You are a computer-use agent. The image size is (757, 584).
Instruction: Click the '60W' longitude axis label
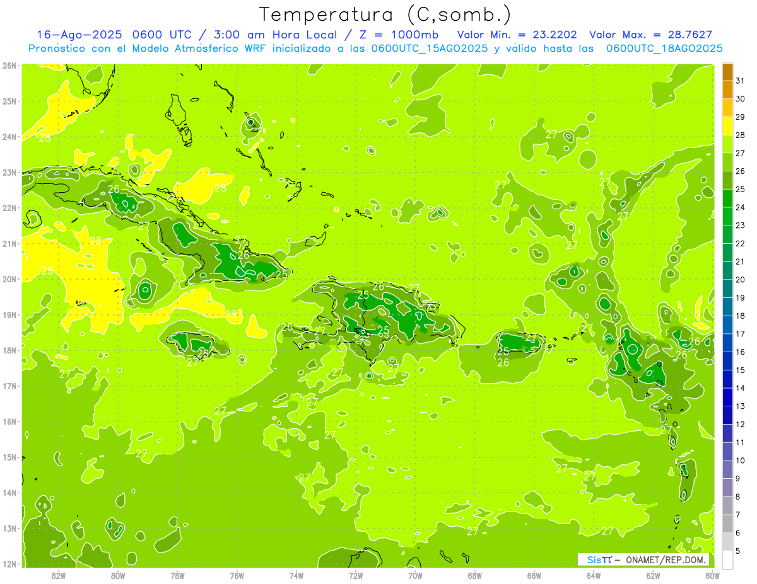tap(712, 575)
